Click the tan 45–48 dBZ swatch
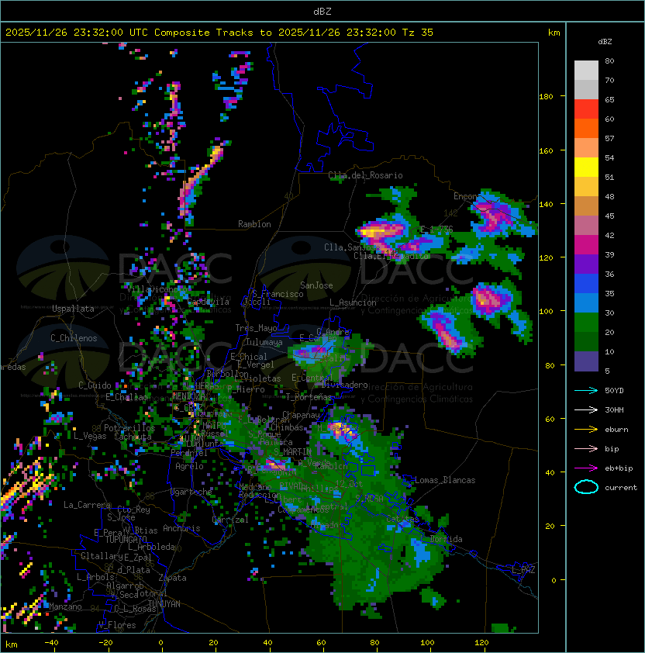 click(586, 206)
